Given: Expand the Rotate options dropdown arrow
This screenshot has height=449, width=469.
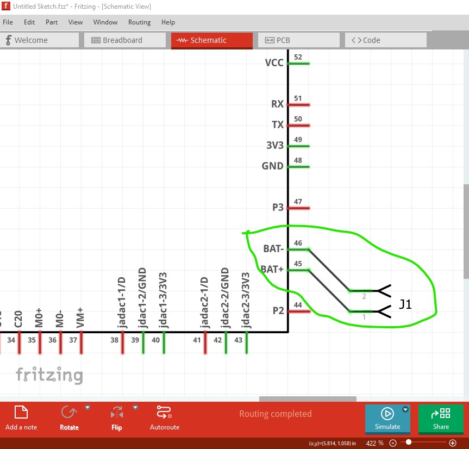Looking at the screenshot, I should 87,408.
